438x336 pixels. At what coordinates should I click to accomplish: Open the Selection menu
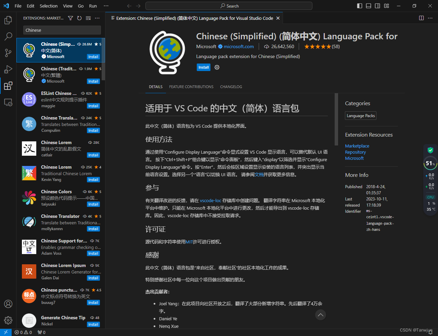(x=49, y=6)
